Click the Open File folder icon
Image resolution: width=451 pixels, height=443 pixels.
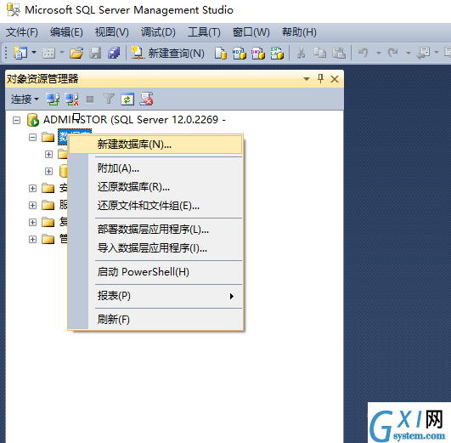click(76, 53)
